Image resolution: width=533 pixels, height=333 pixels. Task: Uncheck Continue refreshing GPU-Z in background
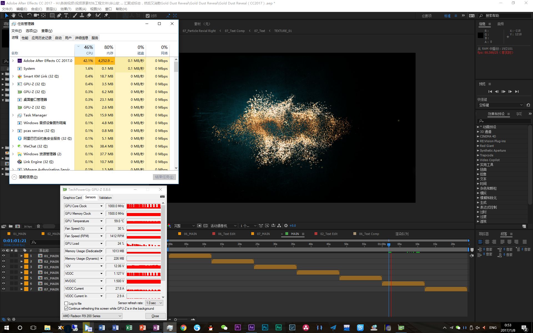pyautogui.click(x=66, y=308)
